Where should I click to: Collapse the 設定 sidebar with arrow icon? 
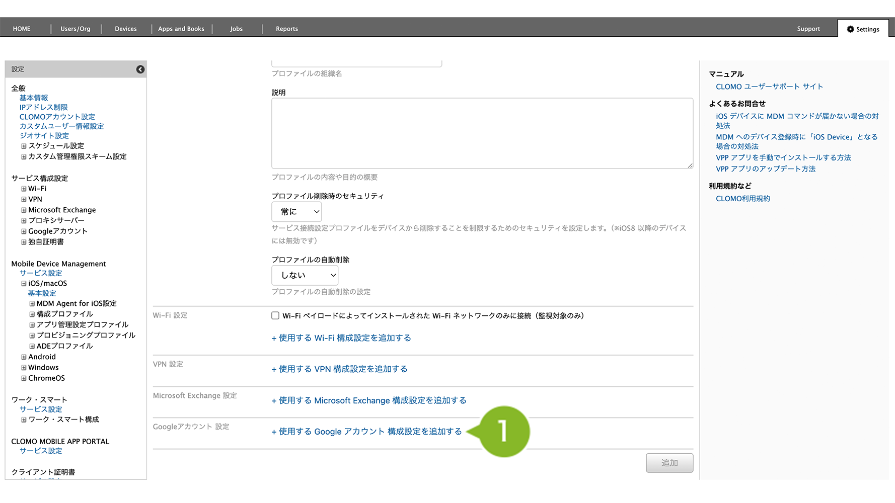pyautogui.click(x=140, y=69)
